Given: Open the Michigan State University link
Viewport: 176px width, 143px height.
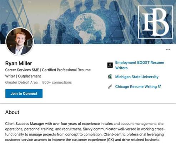Looking at the screenshot, I should click(x=137, y=77).
